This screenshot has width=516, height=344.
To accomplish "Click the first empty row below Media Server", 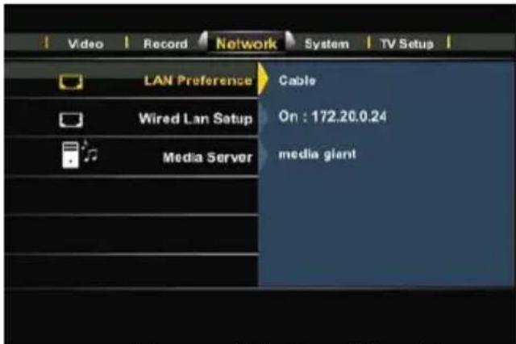I will (131, 196).
